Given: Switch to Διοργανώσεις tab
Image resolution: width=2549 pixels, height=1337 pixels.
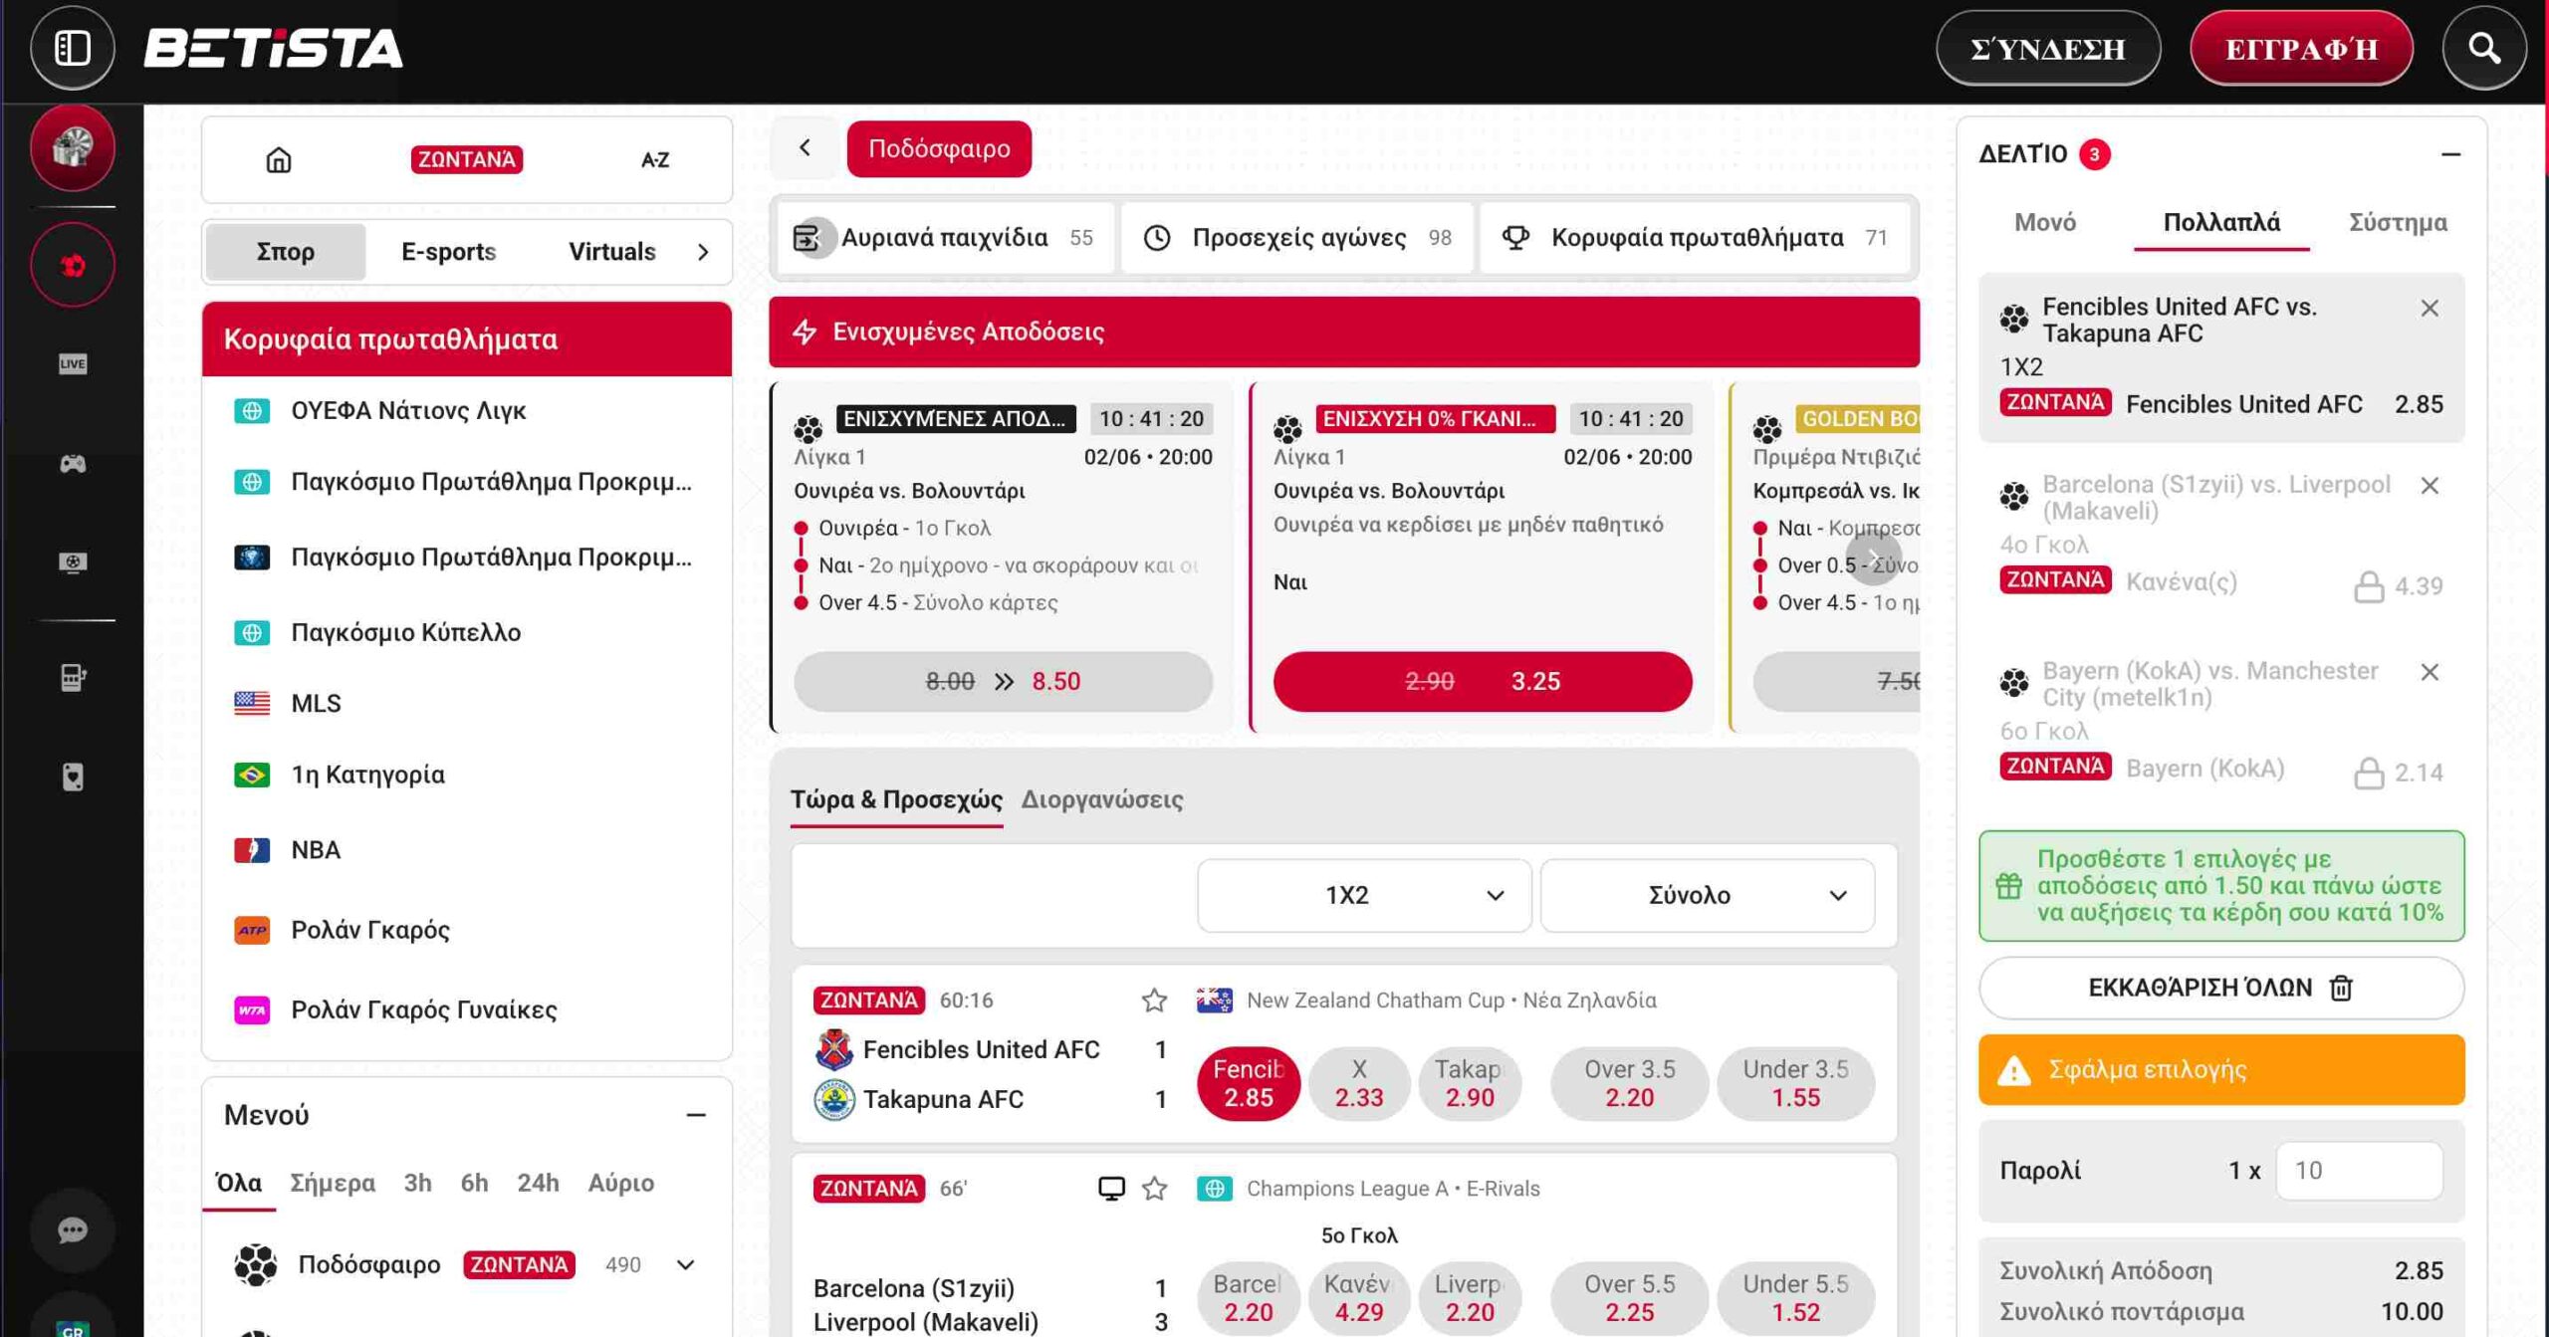Looking at the screenshot, I should coord(1101,799).
